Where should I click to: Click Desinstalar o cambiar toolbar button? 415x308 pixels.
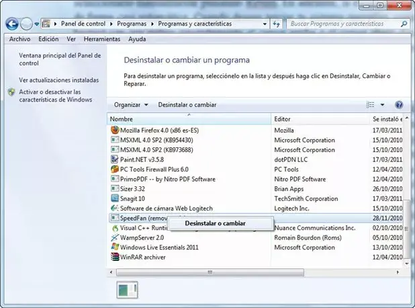point(187,105)
